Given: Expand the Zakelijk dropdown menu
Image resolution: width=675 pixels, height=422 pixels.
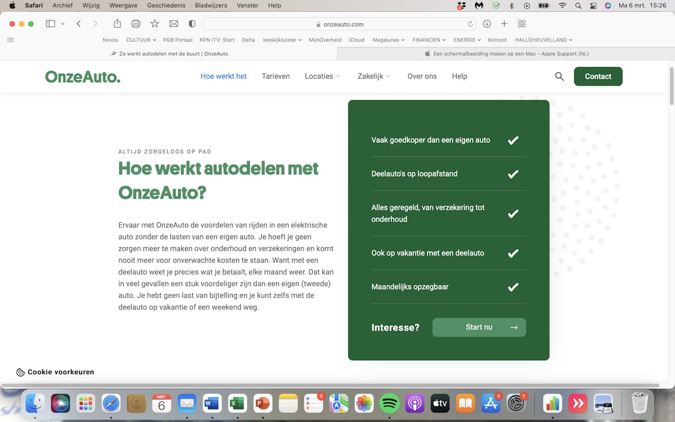Looking at the screenshot, I should 374,77.
